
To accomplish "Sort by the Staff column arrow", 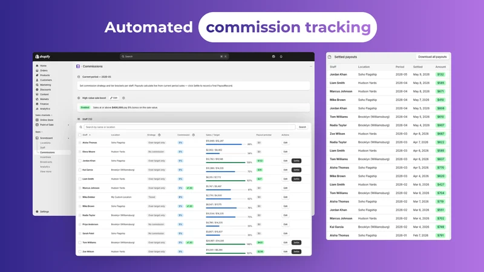I will tap(90, 135).
